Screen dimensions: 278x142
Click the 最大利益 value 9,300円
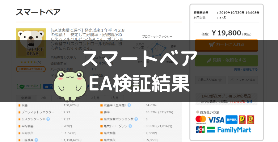[x=151, y=133]
